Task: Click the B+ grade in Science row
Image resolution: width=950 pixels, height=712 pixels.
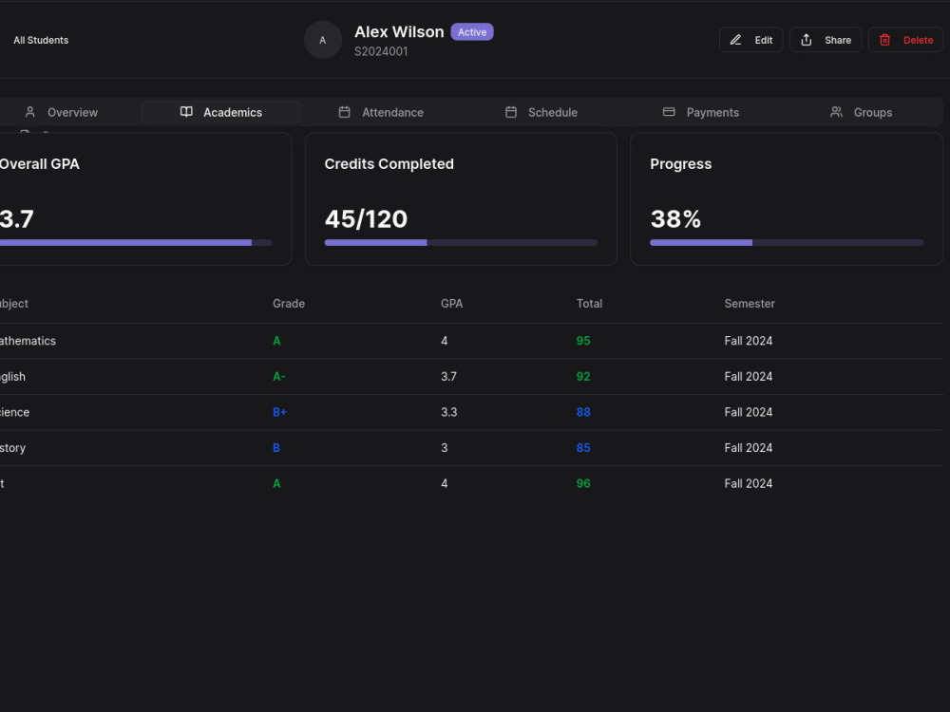Action: coord(280,412)
